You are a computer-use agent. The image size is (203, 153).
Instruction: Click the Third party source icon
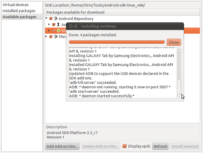[55, 37]
